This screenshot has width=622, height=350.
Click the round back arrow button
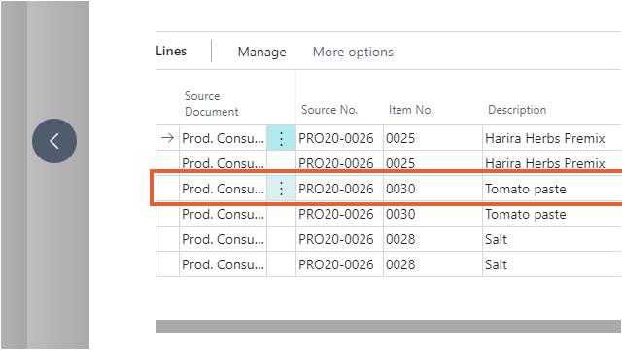(54, 141)
